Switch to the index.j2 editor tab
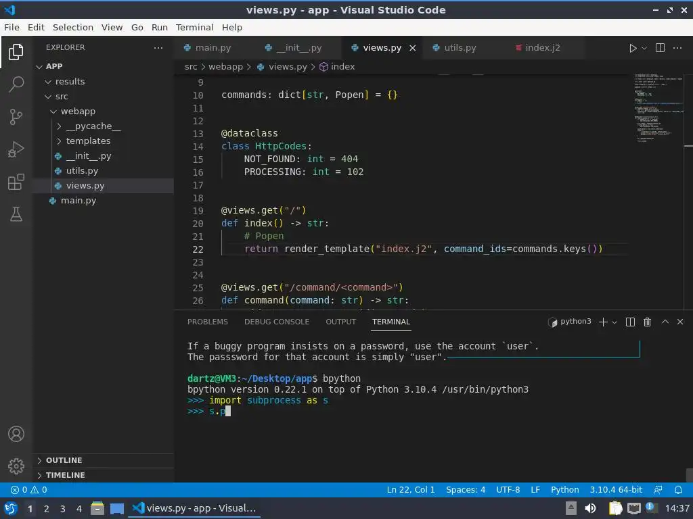The width and height of the screenshot is (693, 519). click(542, 48)
